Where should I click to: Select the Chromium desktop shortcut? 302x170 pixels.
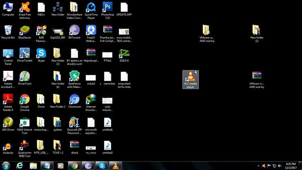(75, 101)
